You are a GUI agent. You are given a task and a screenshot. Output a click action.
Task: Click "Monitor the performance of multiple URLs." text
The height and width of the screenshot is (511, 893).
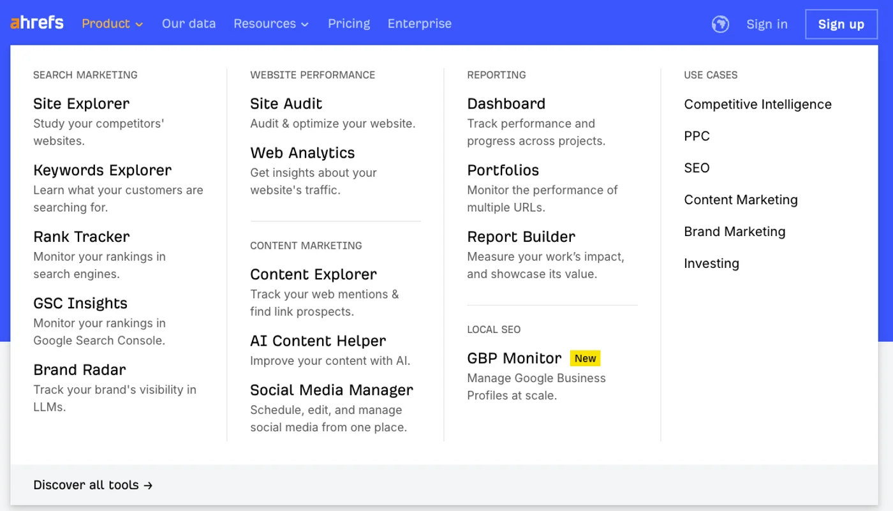click(542, 198)
